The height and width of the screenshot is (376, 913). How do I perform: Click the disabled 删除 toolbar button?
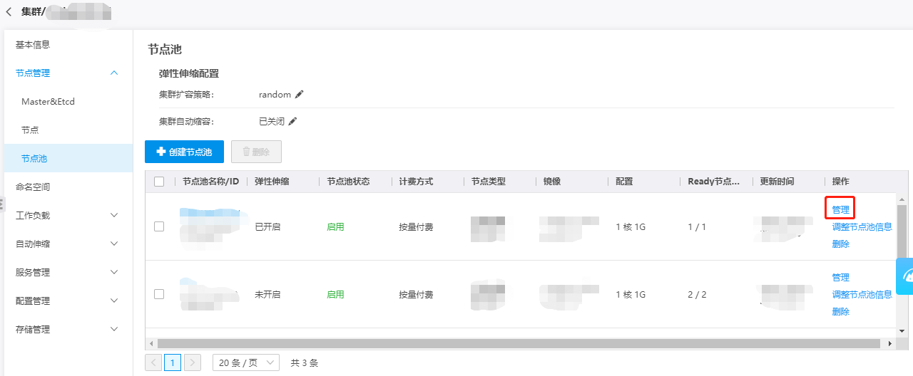[256, 152]
